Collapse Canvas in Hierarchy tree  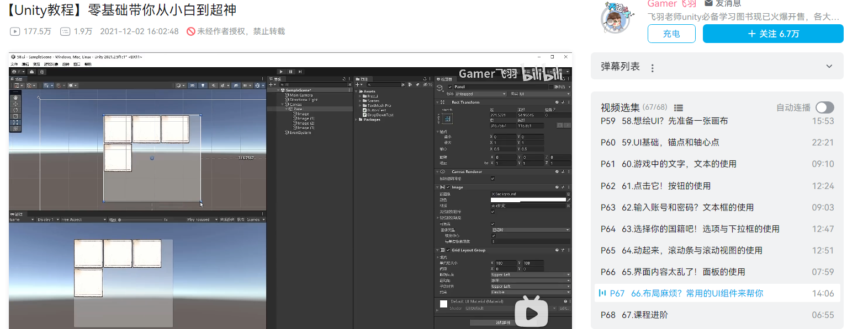pyautogui.click(x=282, y=105)
